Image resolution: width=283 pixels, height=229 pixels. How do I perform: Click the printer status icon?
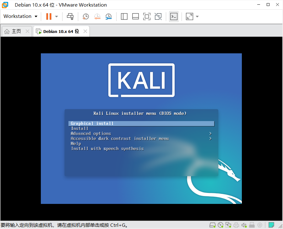[236, 225]
